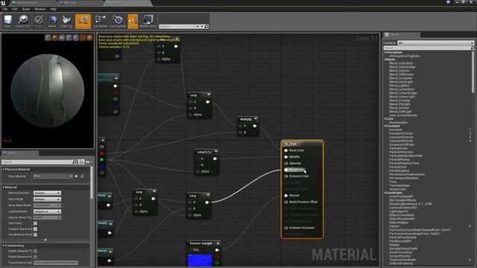Image resolution: width=477 pixels, height=268 pixels.
Task: Click the Phys Material browse magnifier icon
Action: click(x=82, y=176)
